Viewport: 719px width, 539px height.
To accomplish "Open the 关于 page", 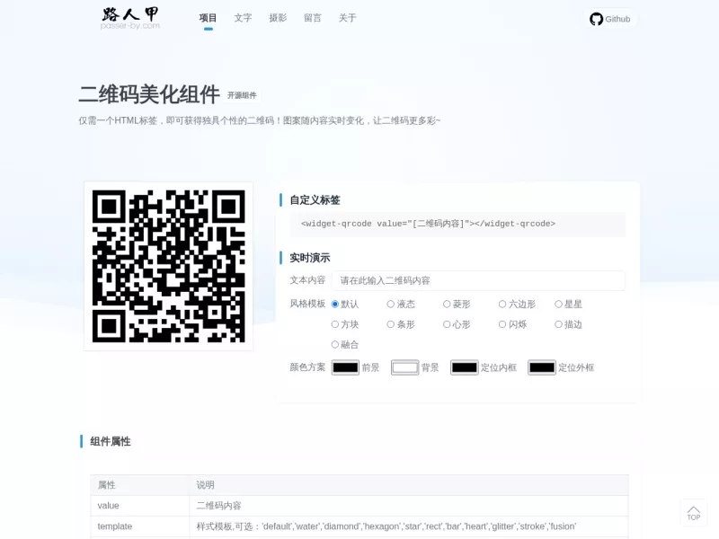I will tap(348, 18).
